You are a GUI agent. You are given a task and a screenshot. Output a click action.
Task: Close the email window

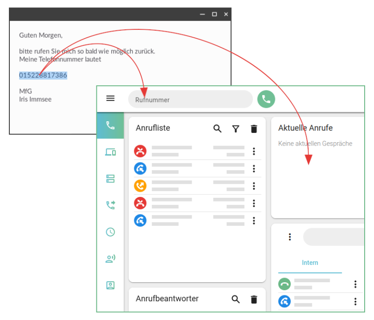pos(226,14)
